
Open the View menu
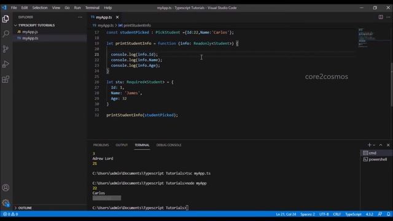click(x=56, y=8)
